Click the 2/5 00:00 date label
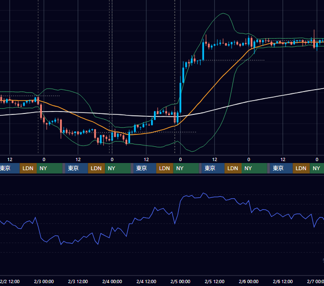Viewport: 324px width, 286px height. (181, 281)
